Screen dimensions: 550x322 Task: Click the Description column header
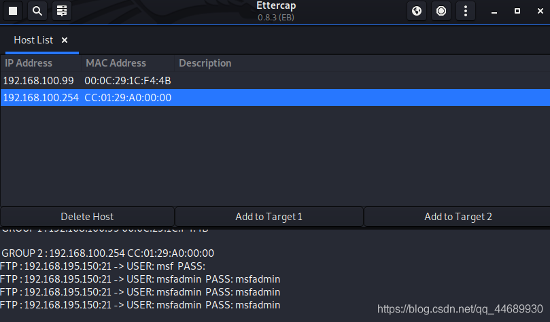click(x=205, y=63)
